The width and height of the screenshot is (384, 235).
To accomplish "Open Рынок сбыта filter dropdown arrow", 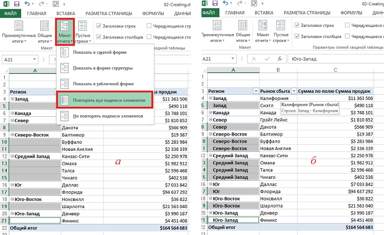I will 294,91.
